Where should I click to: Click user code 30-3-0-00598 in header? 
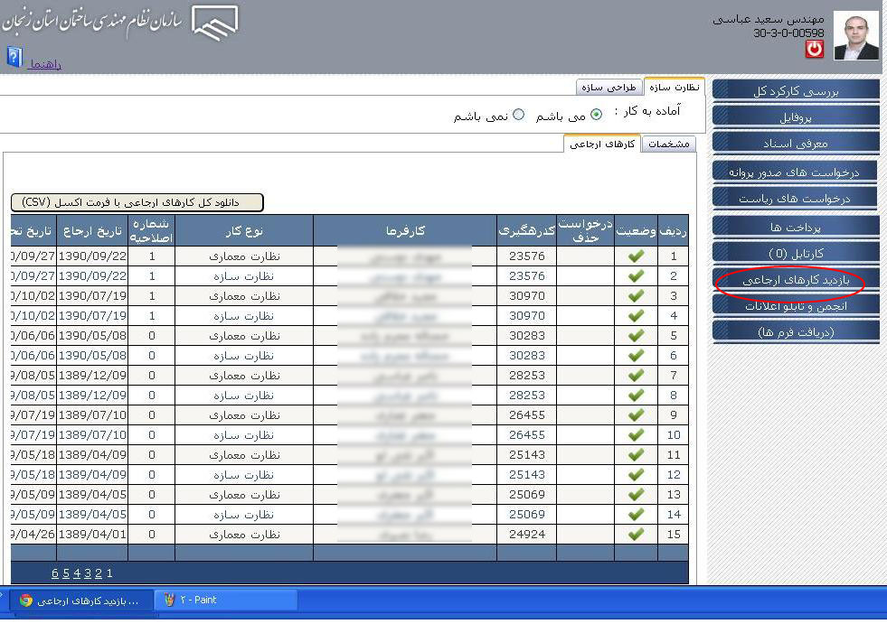(x=788, y=33)
